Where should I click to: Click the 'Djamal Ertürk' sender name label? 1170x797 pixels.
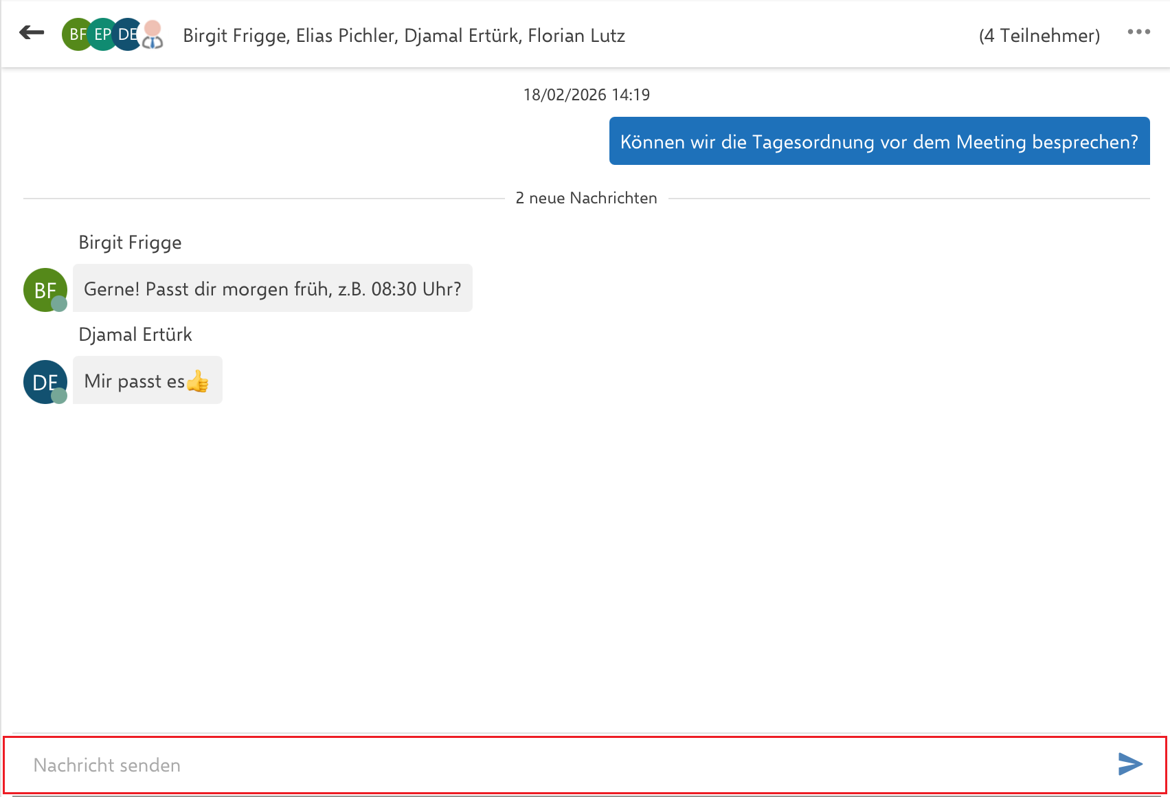click(135, 335)
